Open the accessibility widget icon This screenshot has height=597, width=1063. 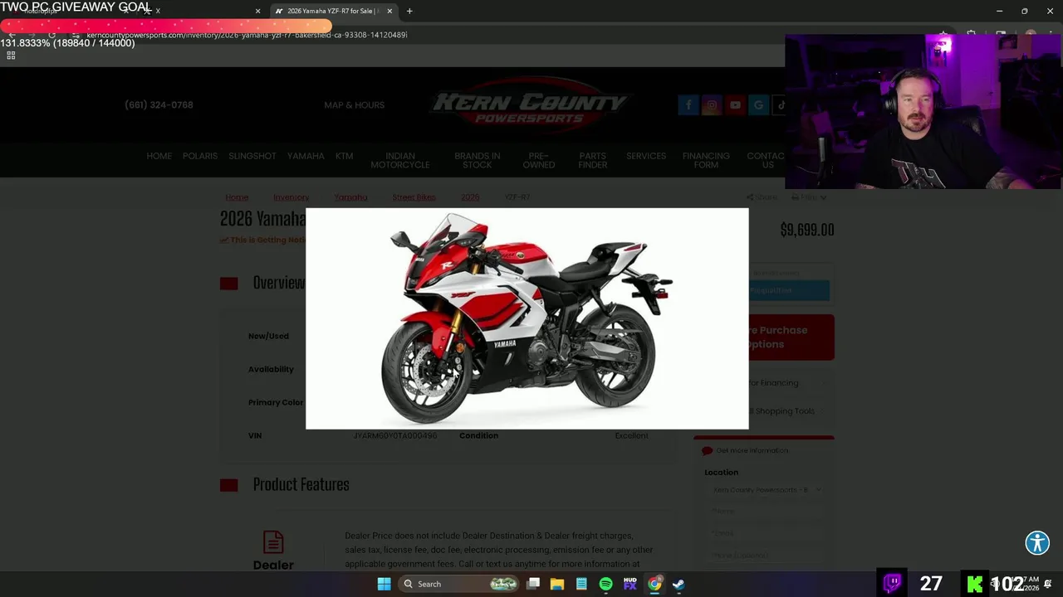point(1037,543)
